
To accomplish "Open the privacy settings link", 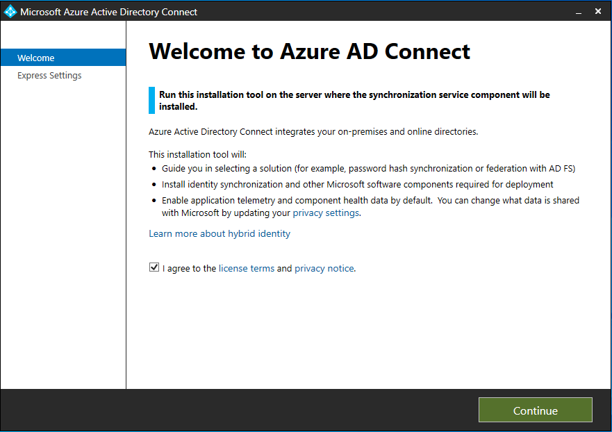I will pos(326,213).
